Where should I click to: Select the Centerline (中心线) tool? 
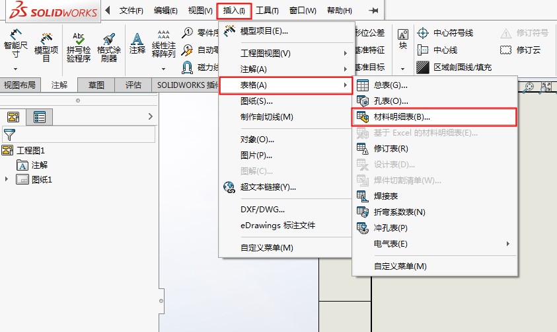[437, 50]
